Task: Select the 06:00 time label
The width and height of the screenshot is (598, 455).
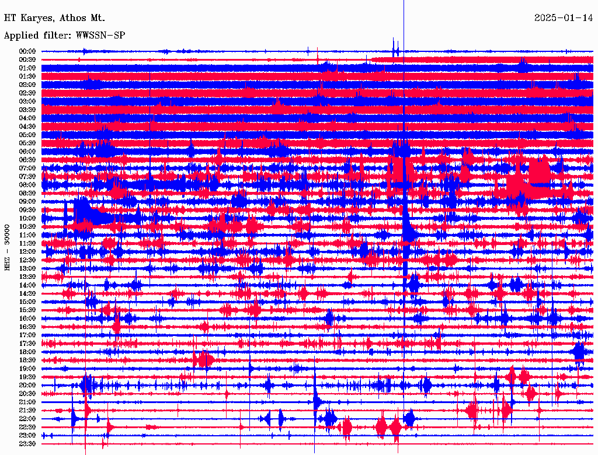Action: 27,152
